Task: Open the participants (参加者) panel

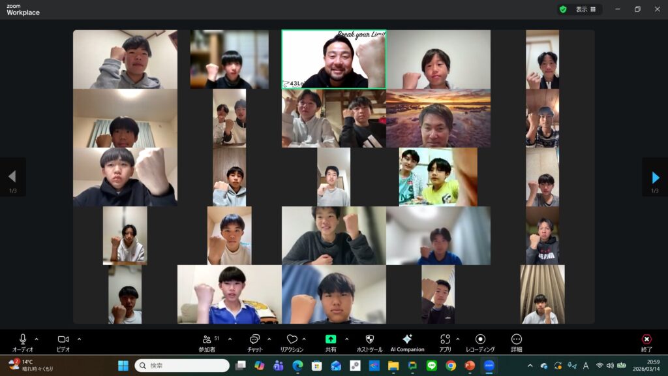Action: point(207,339)
